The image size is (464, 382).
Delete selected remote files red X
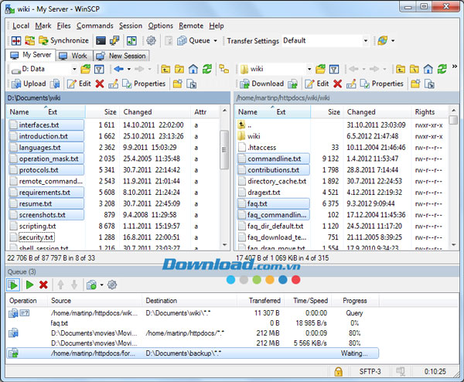(338, 84)
